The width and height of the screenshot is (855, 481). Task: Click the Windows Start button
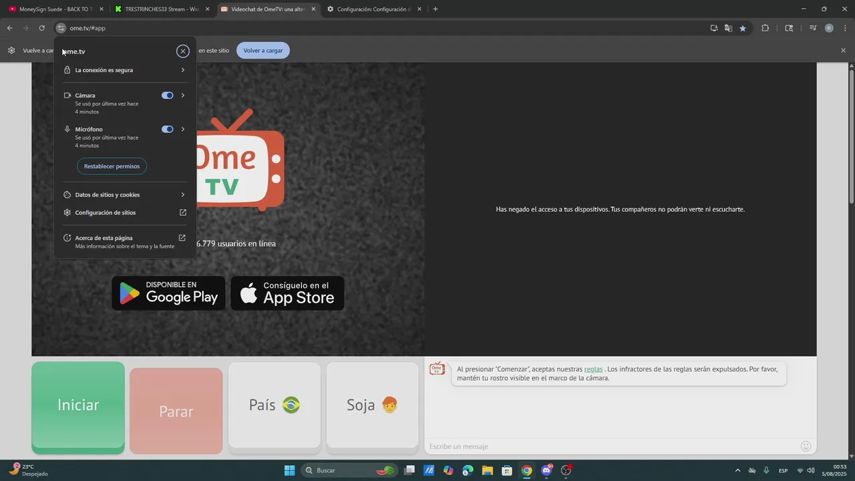coord(289,470)
